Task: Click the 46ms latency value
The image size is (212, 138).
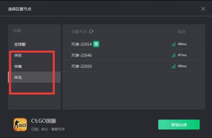Action: (x=182, y=44)
